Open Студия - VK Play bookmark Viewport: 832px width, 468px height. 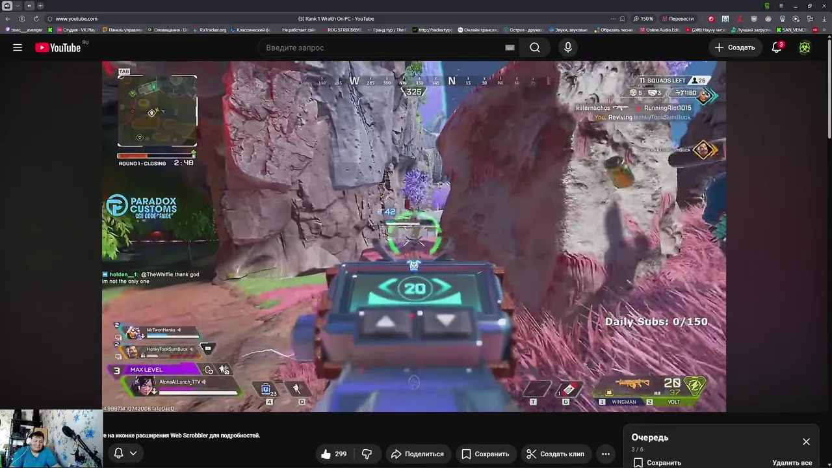pyautogui.click(x=76, y=30)
